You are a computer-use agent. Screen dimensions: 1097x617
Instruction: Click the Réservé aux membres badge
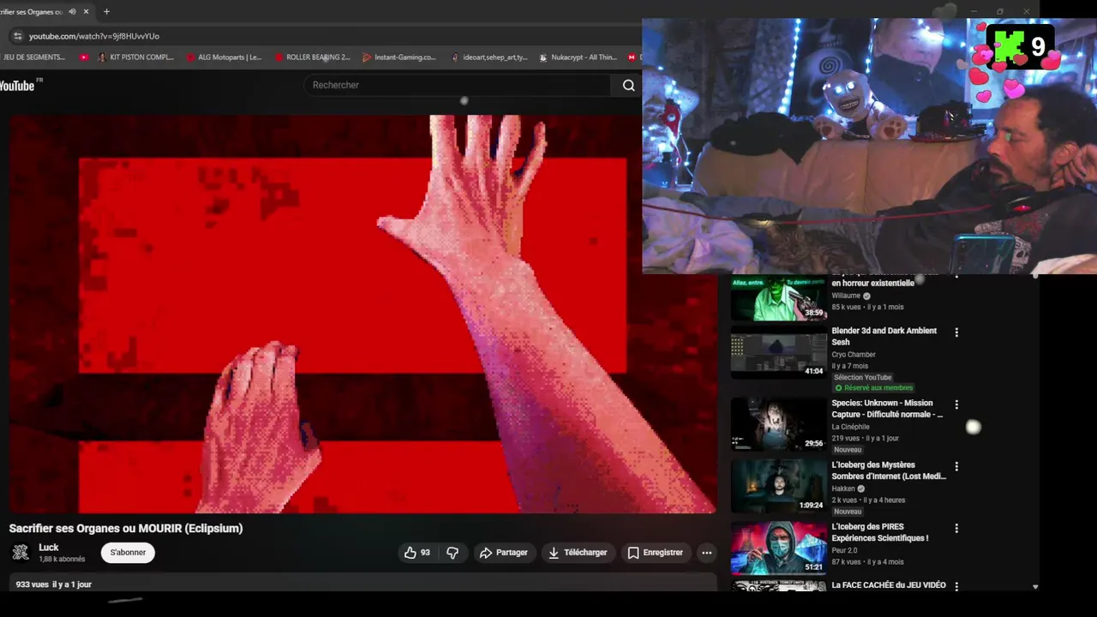tap(874, 388)
